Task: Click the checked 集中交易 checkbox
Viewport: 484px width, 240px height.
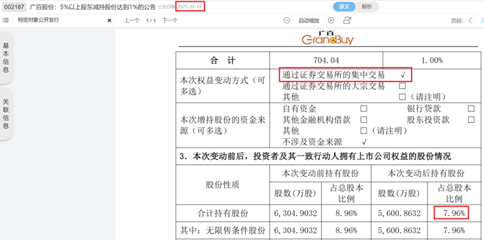Action: click(402, 75)
